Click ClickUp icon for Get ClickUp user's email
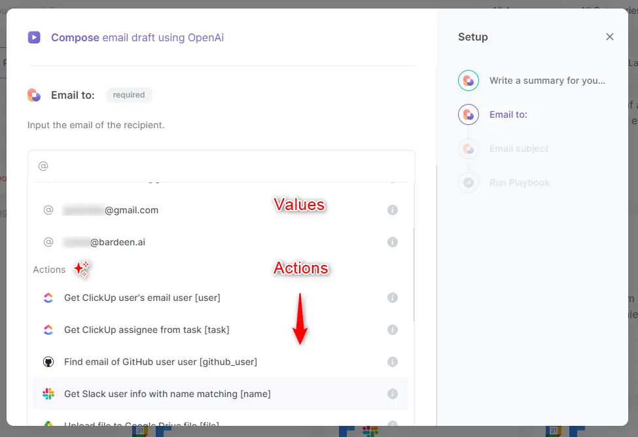The image size is (638, 437). (48, 298)
